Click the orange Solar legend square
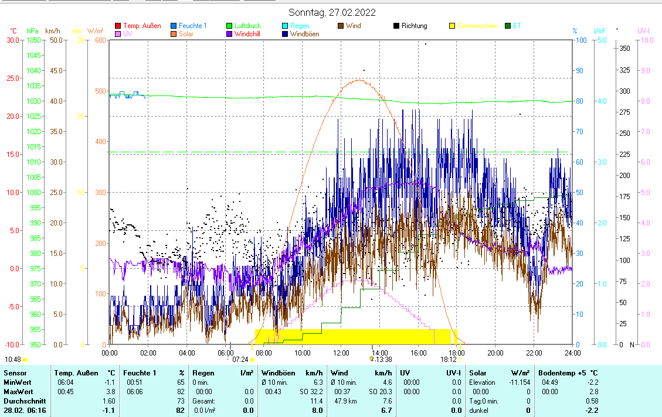The height and width of the screenshot is (417, 662). [174, 34]
